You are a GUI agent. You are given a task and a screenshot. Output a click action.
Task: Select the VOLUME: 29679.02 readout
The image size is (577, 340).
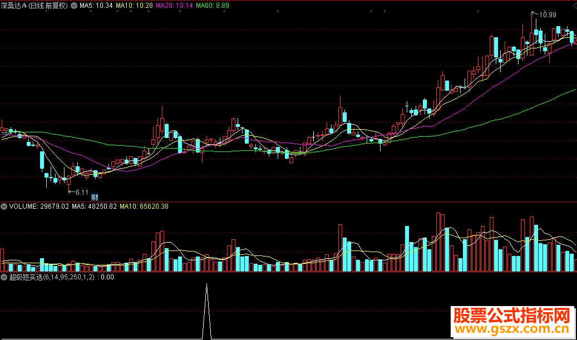click(x=39, y=207)
